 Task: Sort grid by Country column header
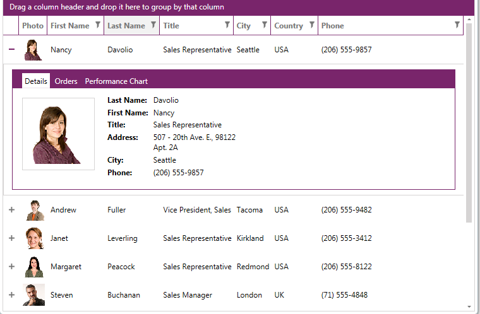coord(289,26)
